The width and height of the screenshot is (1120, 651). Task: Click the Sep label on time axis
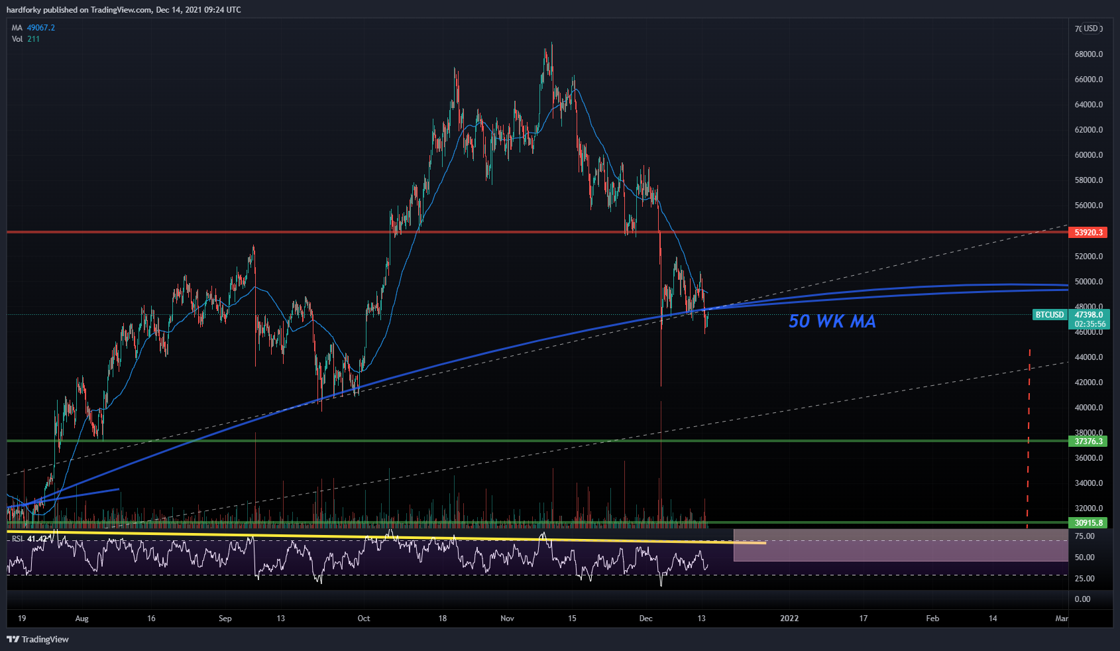click(x=225, y=619)
